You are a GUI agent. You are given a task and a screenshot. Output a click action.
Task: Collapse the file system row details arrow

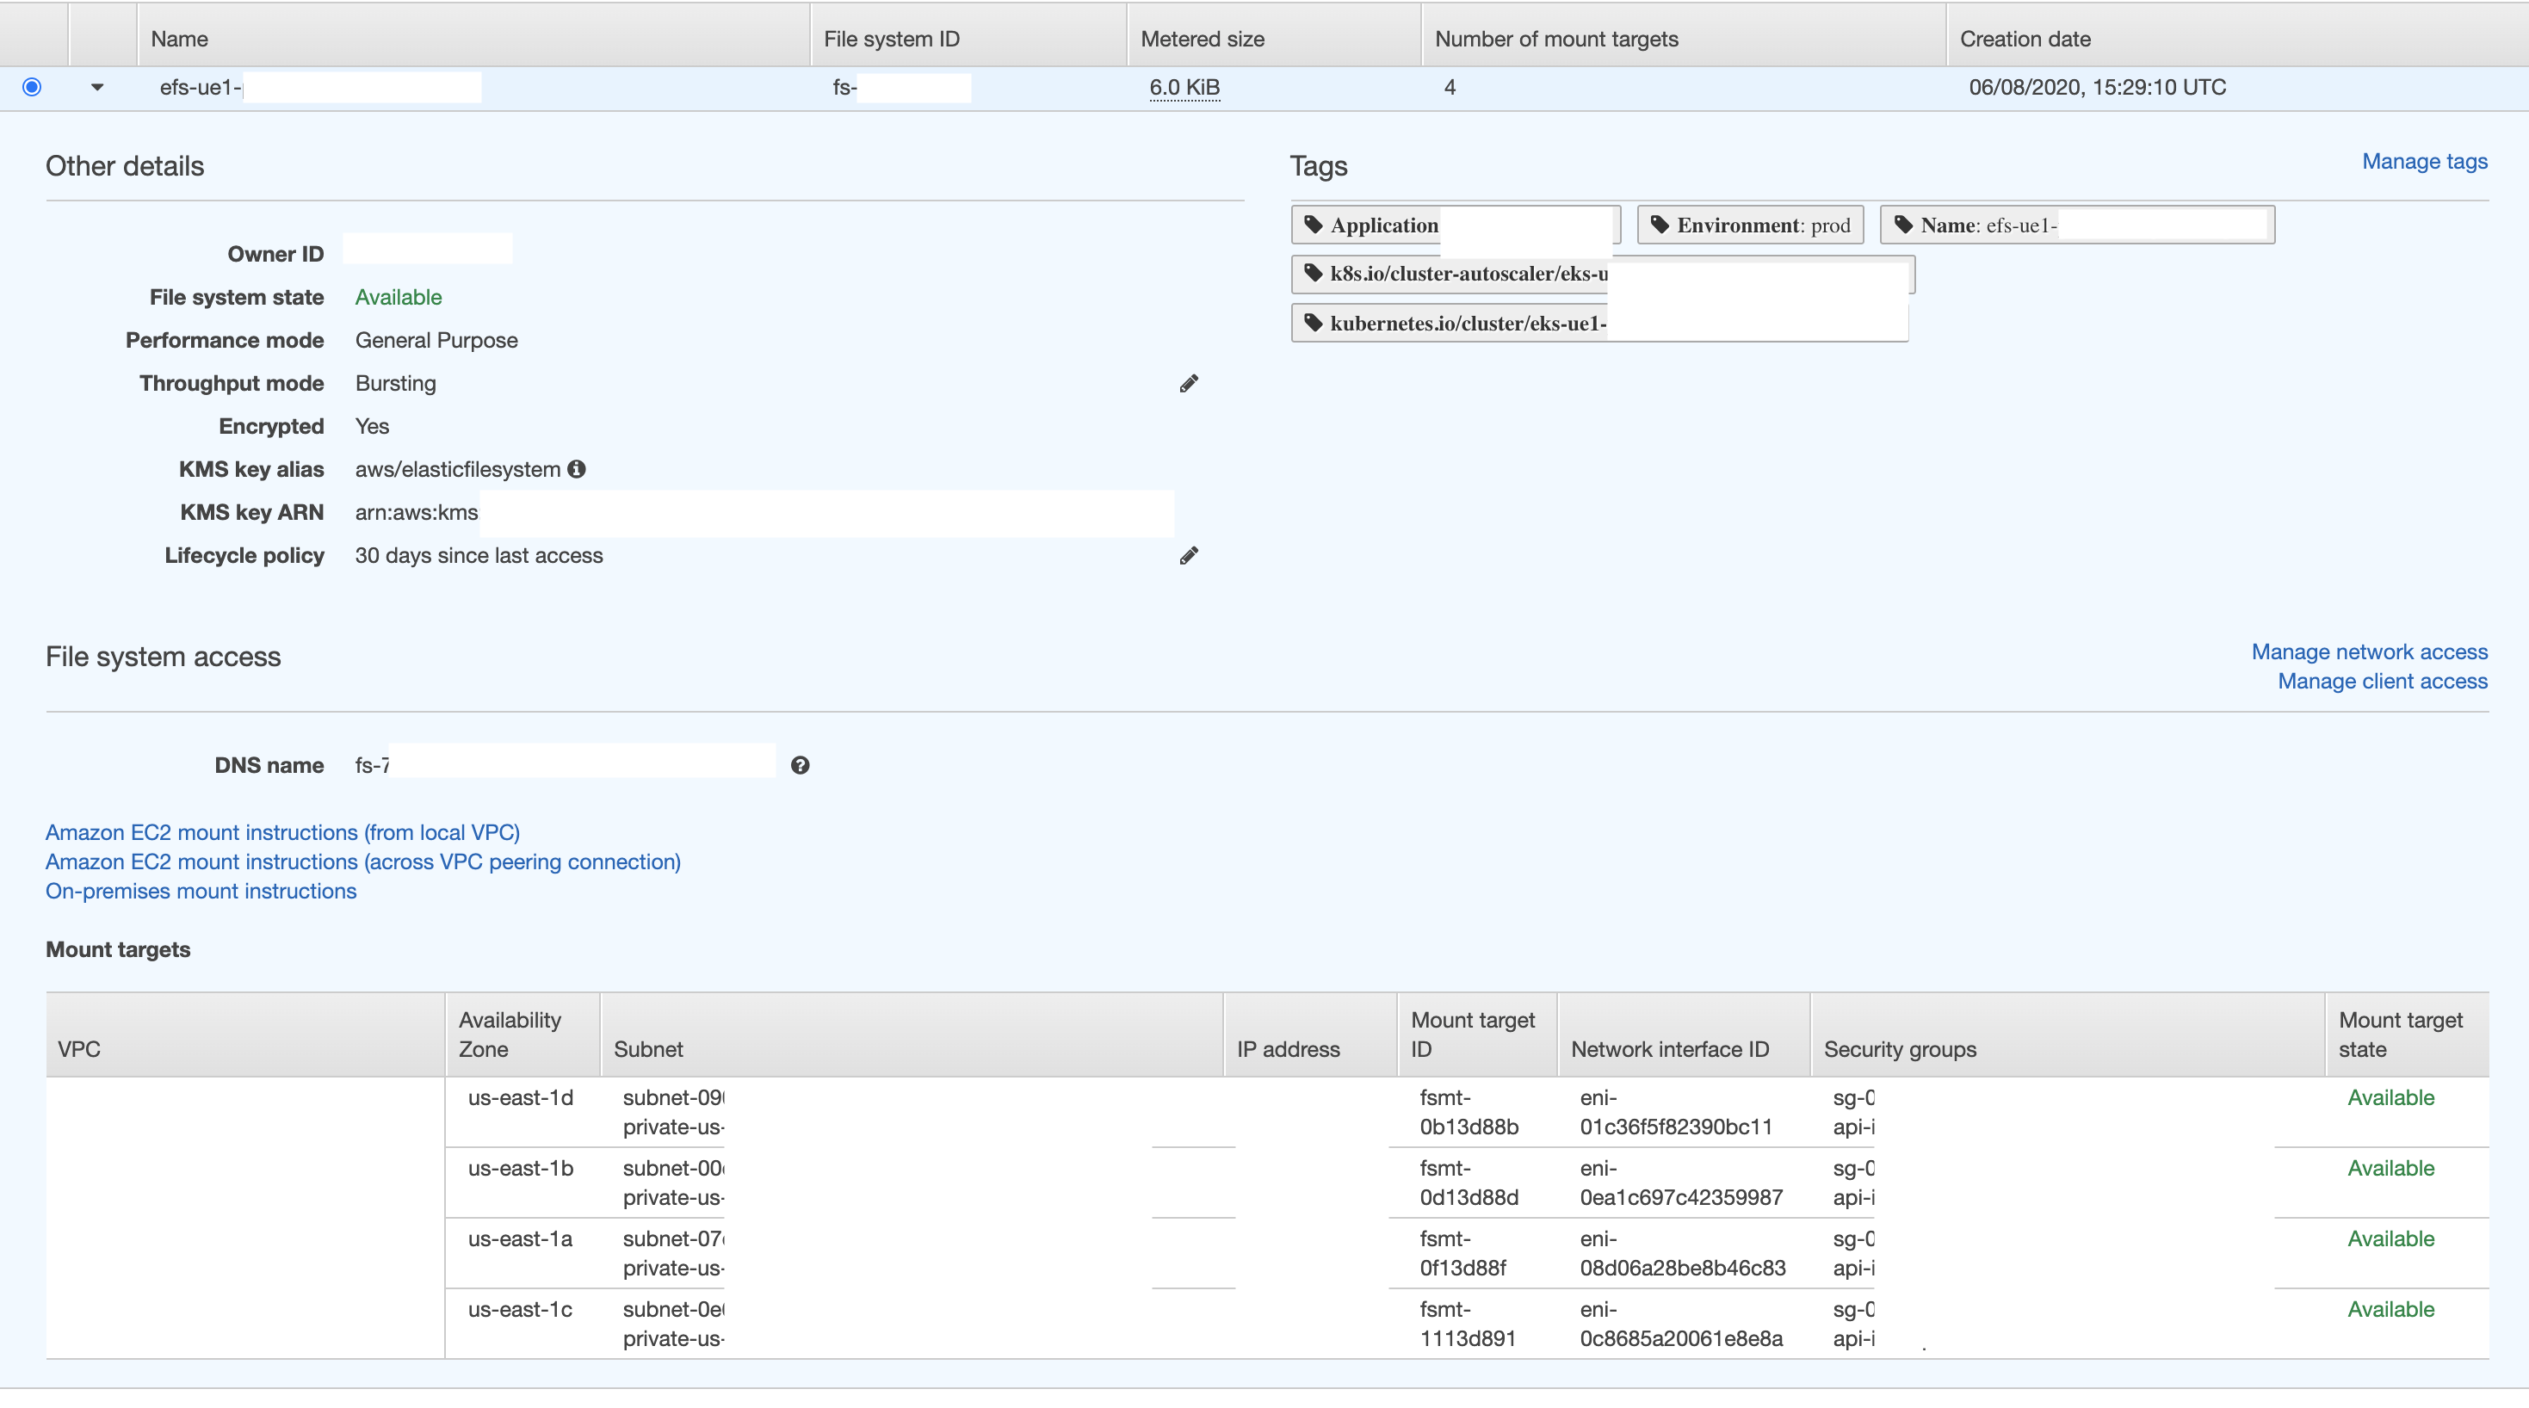point(97,86)
